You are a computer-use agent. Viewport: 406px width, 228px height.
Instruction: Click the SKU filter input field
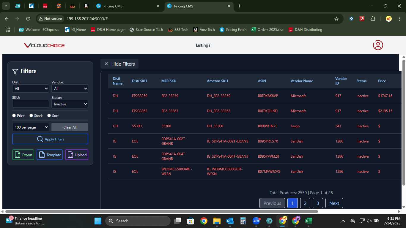coord(30,104)
